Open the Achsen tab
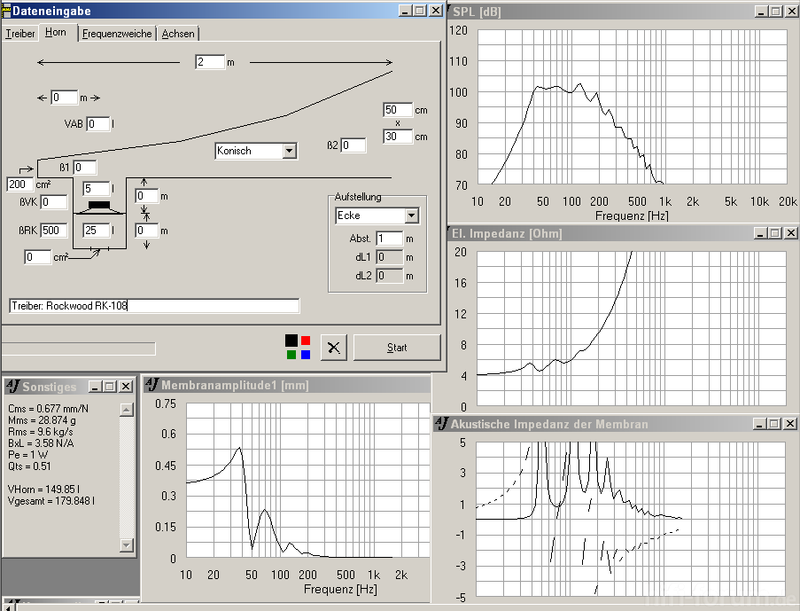 click(178, 34)
